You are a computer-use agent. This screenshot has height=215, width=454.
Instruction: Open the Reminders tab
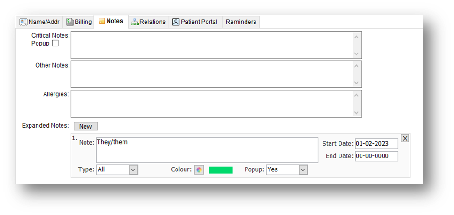(241, 22)
